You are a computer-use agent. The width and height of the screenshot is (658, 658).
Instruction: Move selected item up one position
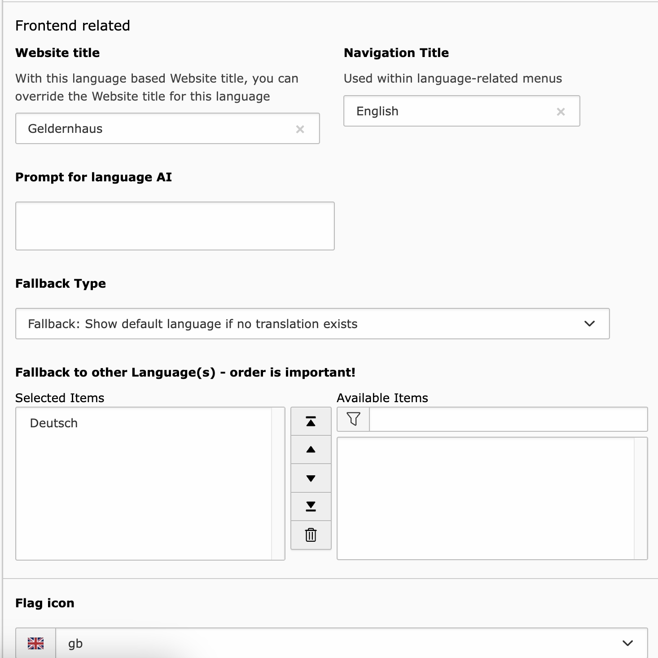click(x=311, y=450)
